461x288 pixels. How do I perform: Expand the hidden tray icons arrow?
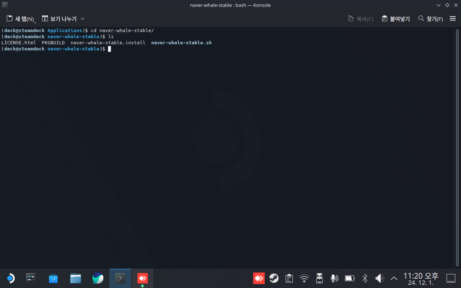coord(394,278)
